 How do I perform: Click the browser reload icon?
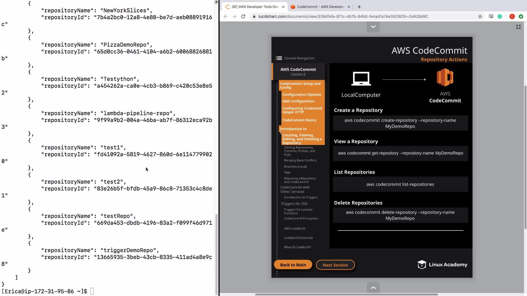(243, 16)
